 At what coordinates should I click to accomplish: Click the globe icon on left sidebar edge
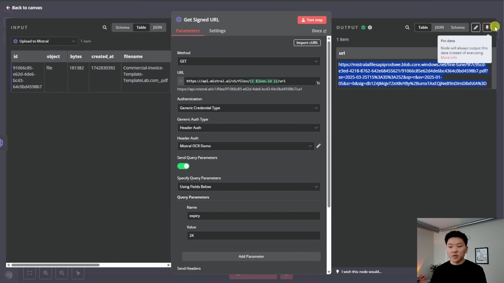click(1, 143)
